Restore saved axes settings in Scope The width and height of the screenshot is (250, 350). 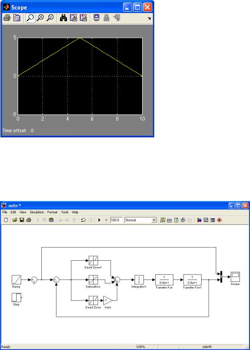pos(83,18)
